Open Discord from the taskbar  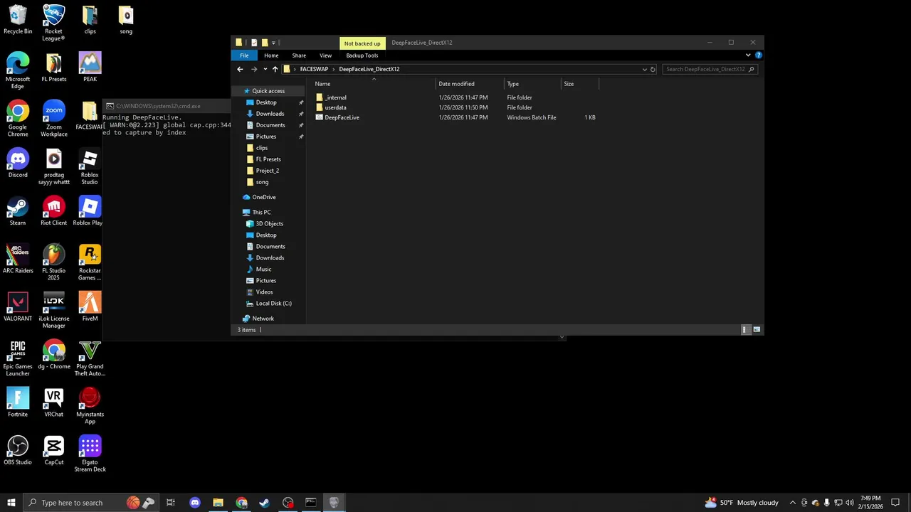pos(195,503)
